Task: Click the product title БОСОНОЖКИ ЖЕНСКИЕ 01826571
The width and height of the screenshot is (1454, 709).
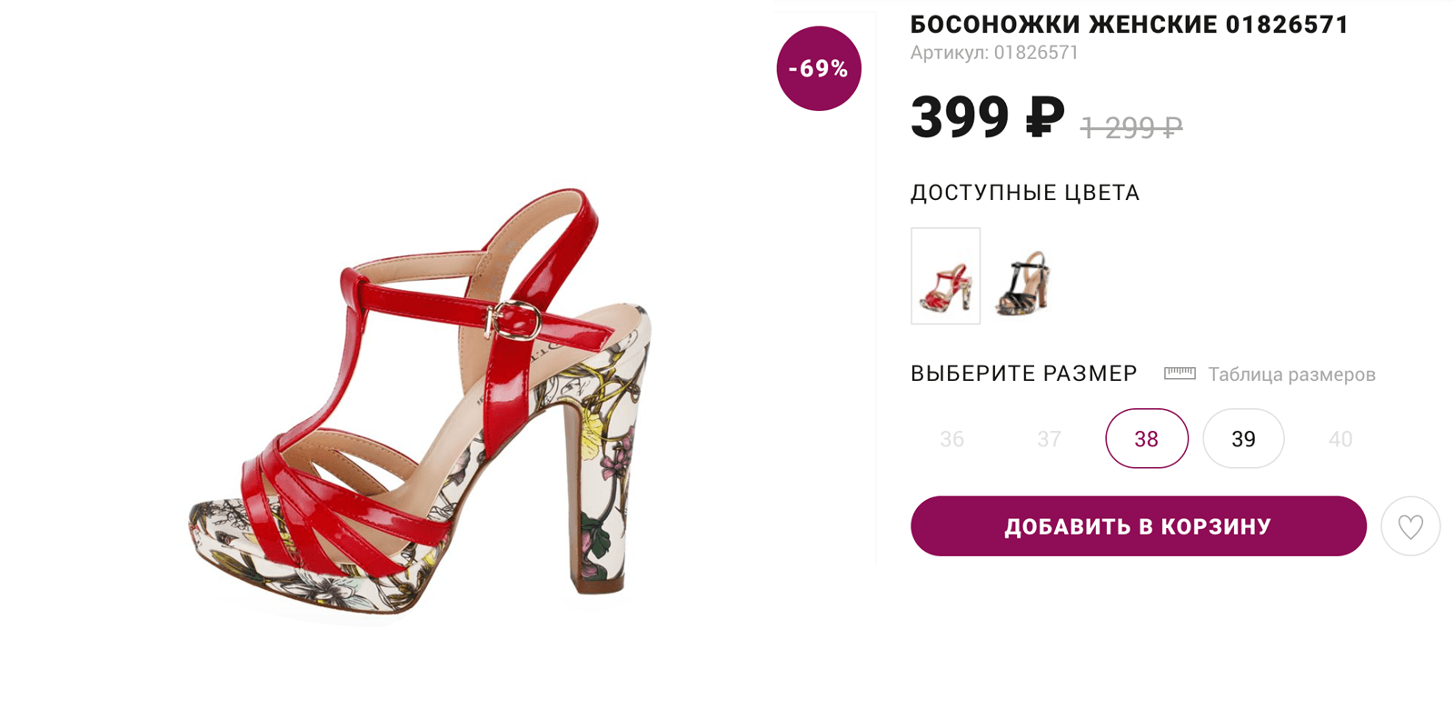Action: (x=1130, y=25)
